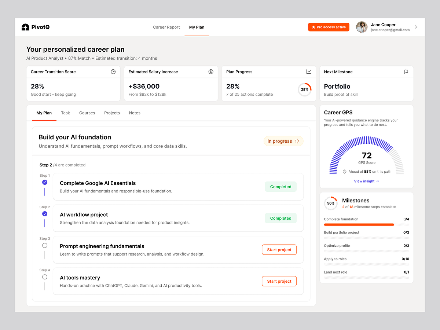Expand the Jane Cooper account dropdown chevron

[x=416, y=27]
